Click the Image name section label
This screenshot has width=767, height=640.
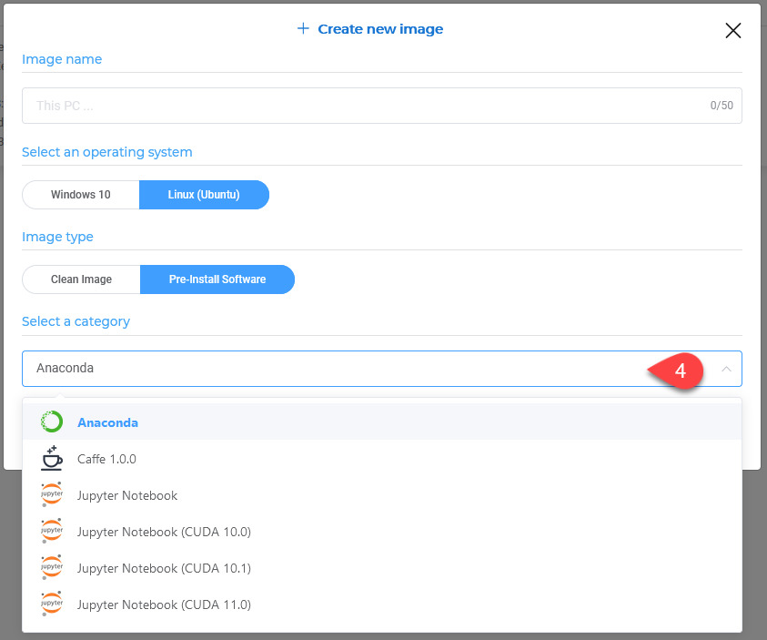62,59
